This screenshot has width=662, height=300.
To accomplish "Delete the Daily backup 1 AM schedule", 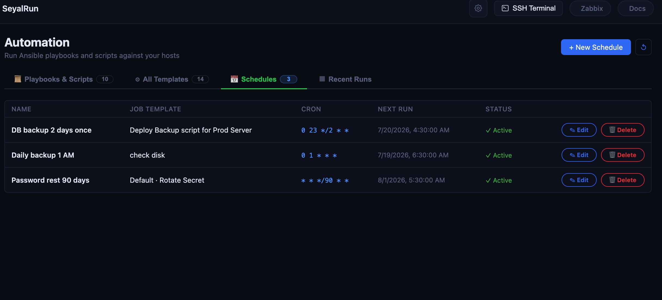I will click(x=623, y=155).
